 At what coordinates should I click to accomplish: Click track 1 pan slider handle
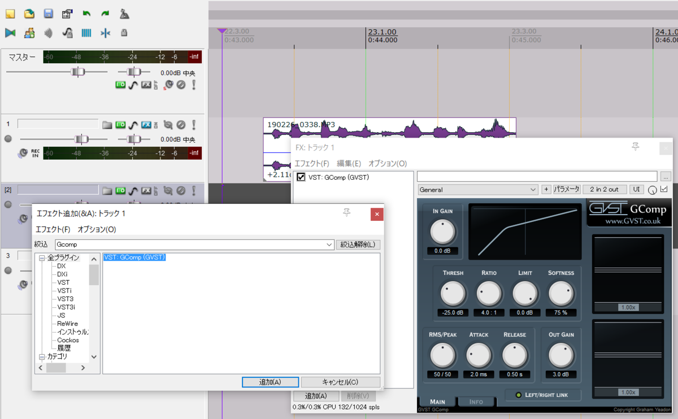[x=134, y=139]
